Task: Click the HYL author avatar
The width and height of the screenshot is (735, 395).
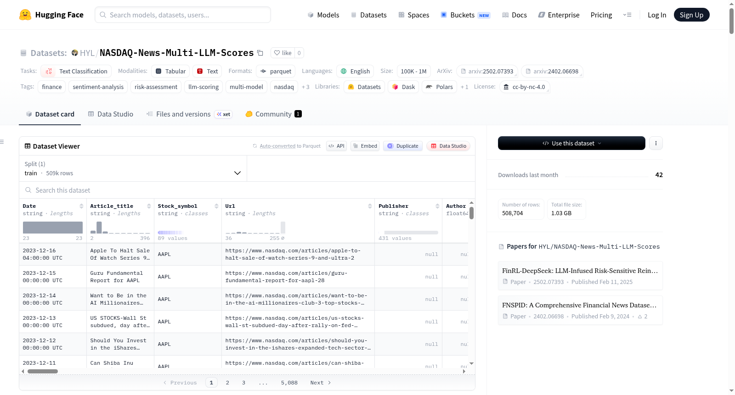Action: [x=75, y=53]
